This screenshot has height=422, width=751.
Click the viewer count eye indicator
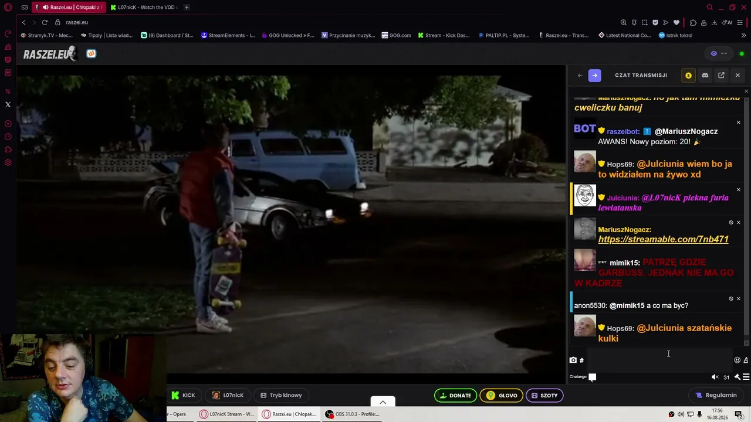coord(719,53)
